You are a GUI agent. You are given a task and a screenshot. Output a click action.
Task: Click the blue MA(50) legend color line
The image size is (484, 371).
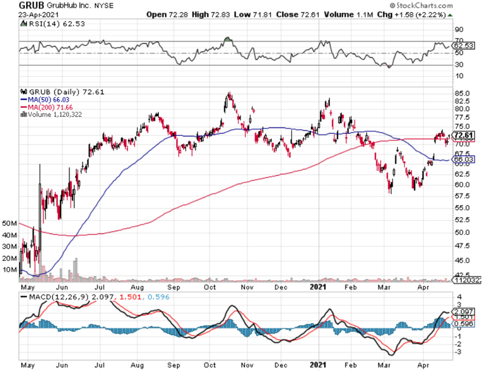pos(23,100)
